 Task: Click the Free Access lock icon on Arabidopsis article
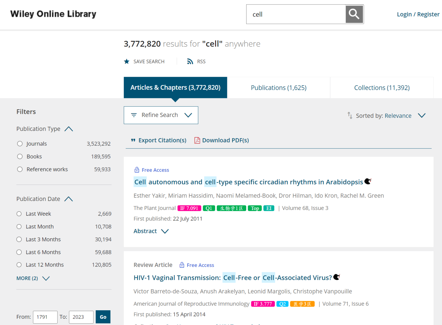[x=136, y=170]
